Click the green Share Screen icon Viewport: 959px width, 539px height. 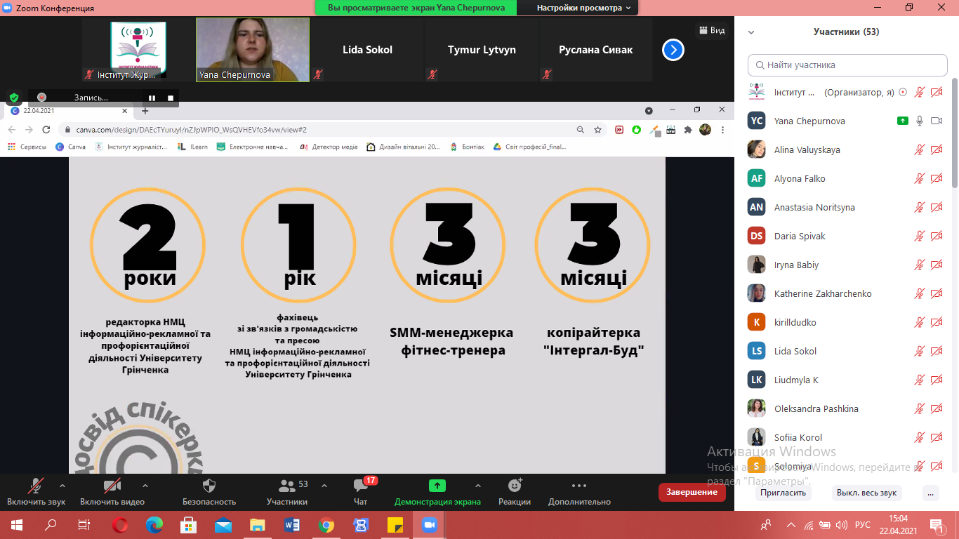coord(437,486)
